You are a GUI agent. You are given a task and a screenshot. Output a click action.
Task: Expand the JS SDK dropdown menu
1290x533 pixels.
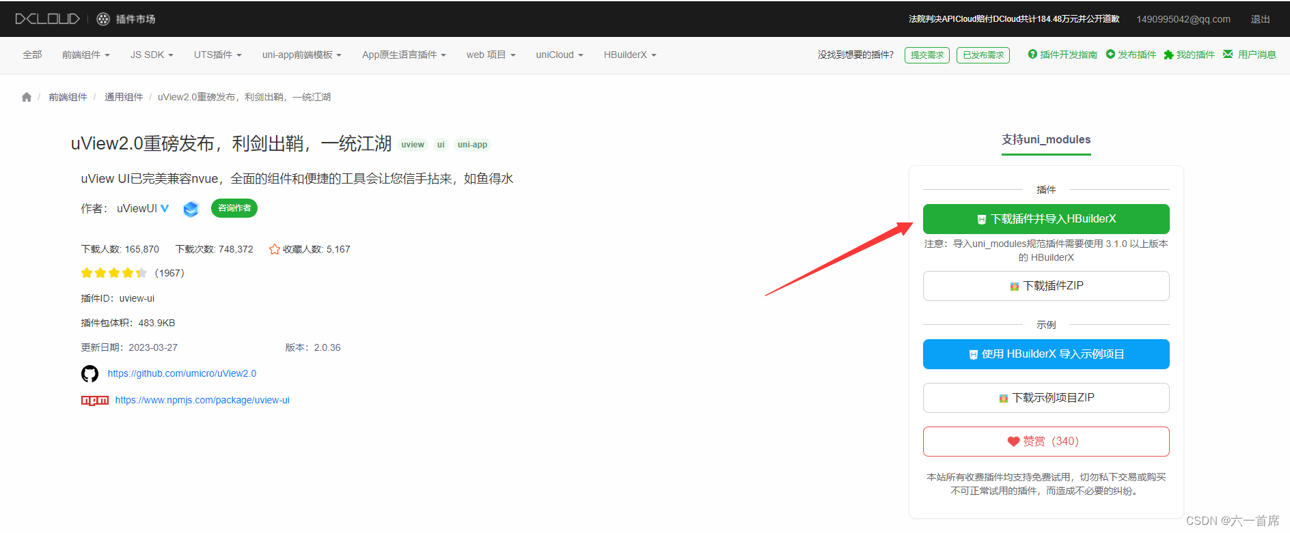click(152, 55)
